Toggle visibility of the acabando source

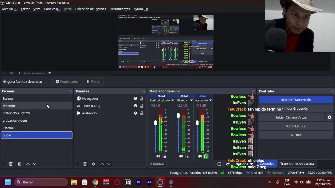pyautogui.click(x=135, y=113)
